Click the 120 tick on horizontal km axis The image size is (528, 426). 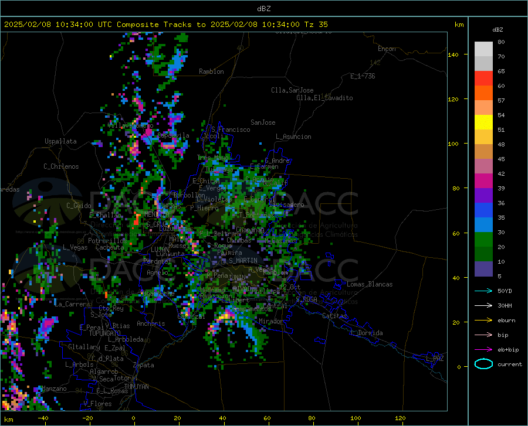coord(400,418)
